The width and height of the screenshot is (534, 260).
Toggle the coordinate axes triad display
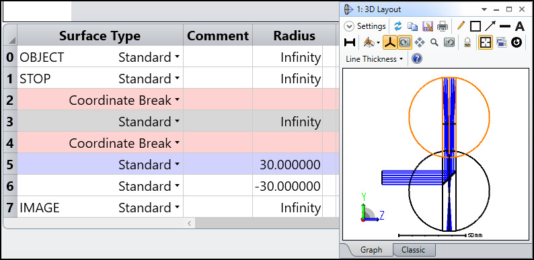click(x=390, y=42)
